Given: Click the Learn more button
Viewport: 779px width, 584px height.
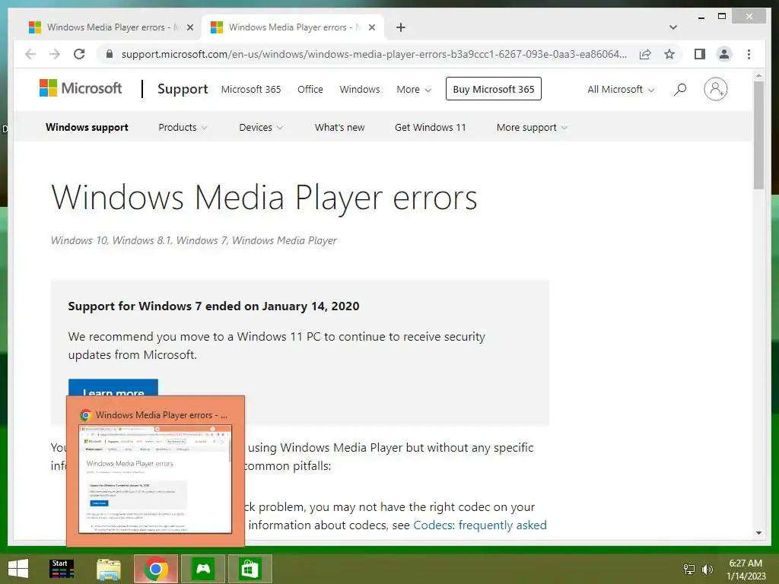Looking at the screenshot, I should tap(113, 387).
